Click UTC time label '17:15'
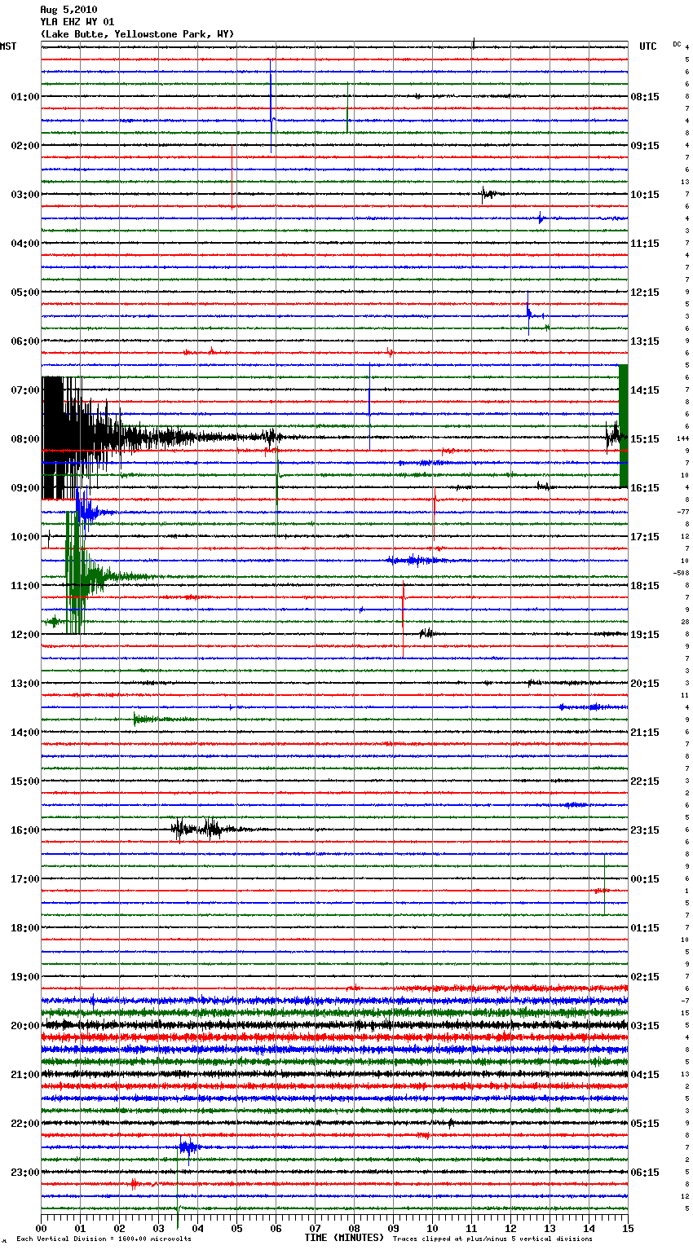693x1250 pixels. click(x=645, y=537)
